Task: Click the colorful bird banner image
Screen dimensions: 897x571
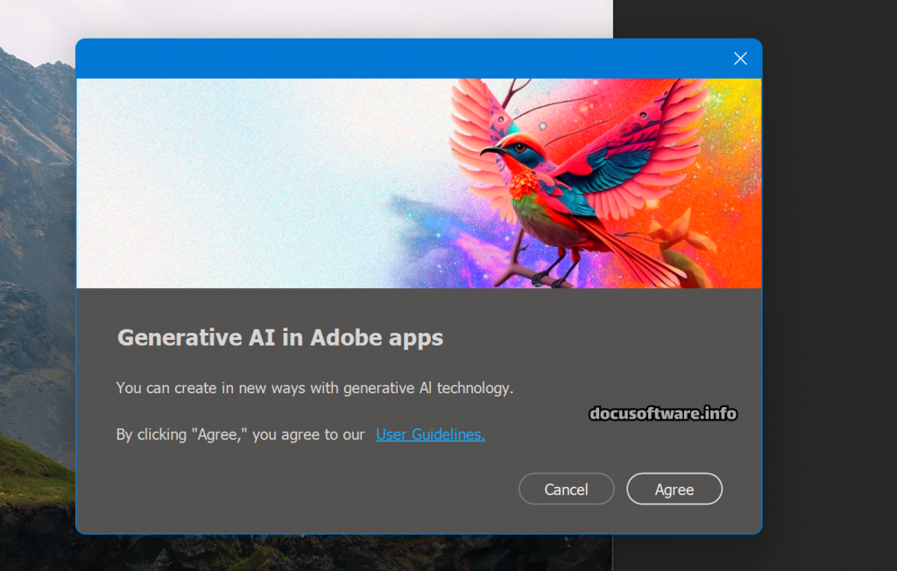Action: (x=419, y=183)
